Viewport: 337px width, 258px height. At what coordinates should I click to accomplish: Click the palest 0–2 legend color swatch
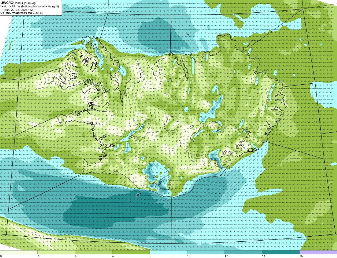click(x=19, y=252)
